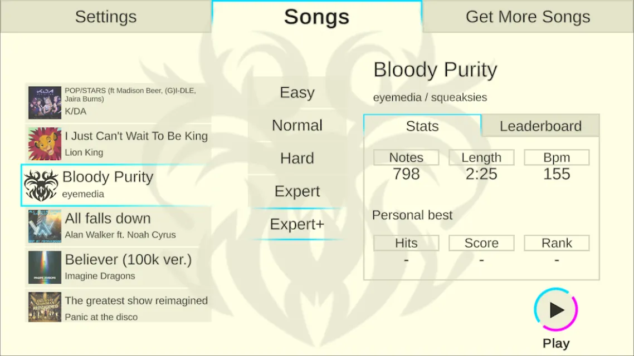Select Expert difficulty level
The height and width of the screenshot is (356, 634).
point(297,191)
